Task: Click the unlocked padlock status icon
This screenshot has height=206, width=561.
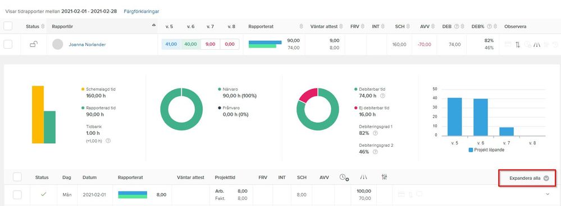Action: pyautogui.click(x=34, y=44)
